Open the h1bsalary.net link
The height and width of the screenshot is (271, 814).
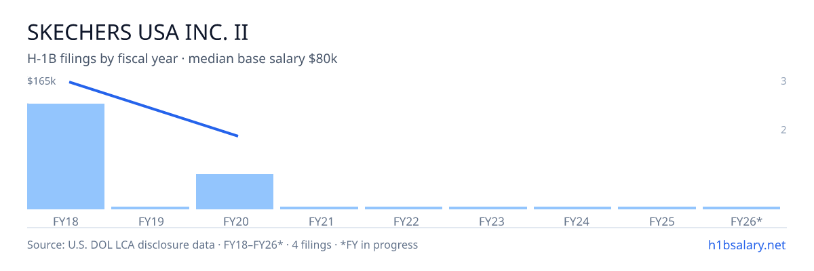point(746,245)
